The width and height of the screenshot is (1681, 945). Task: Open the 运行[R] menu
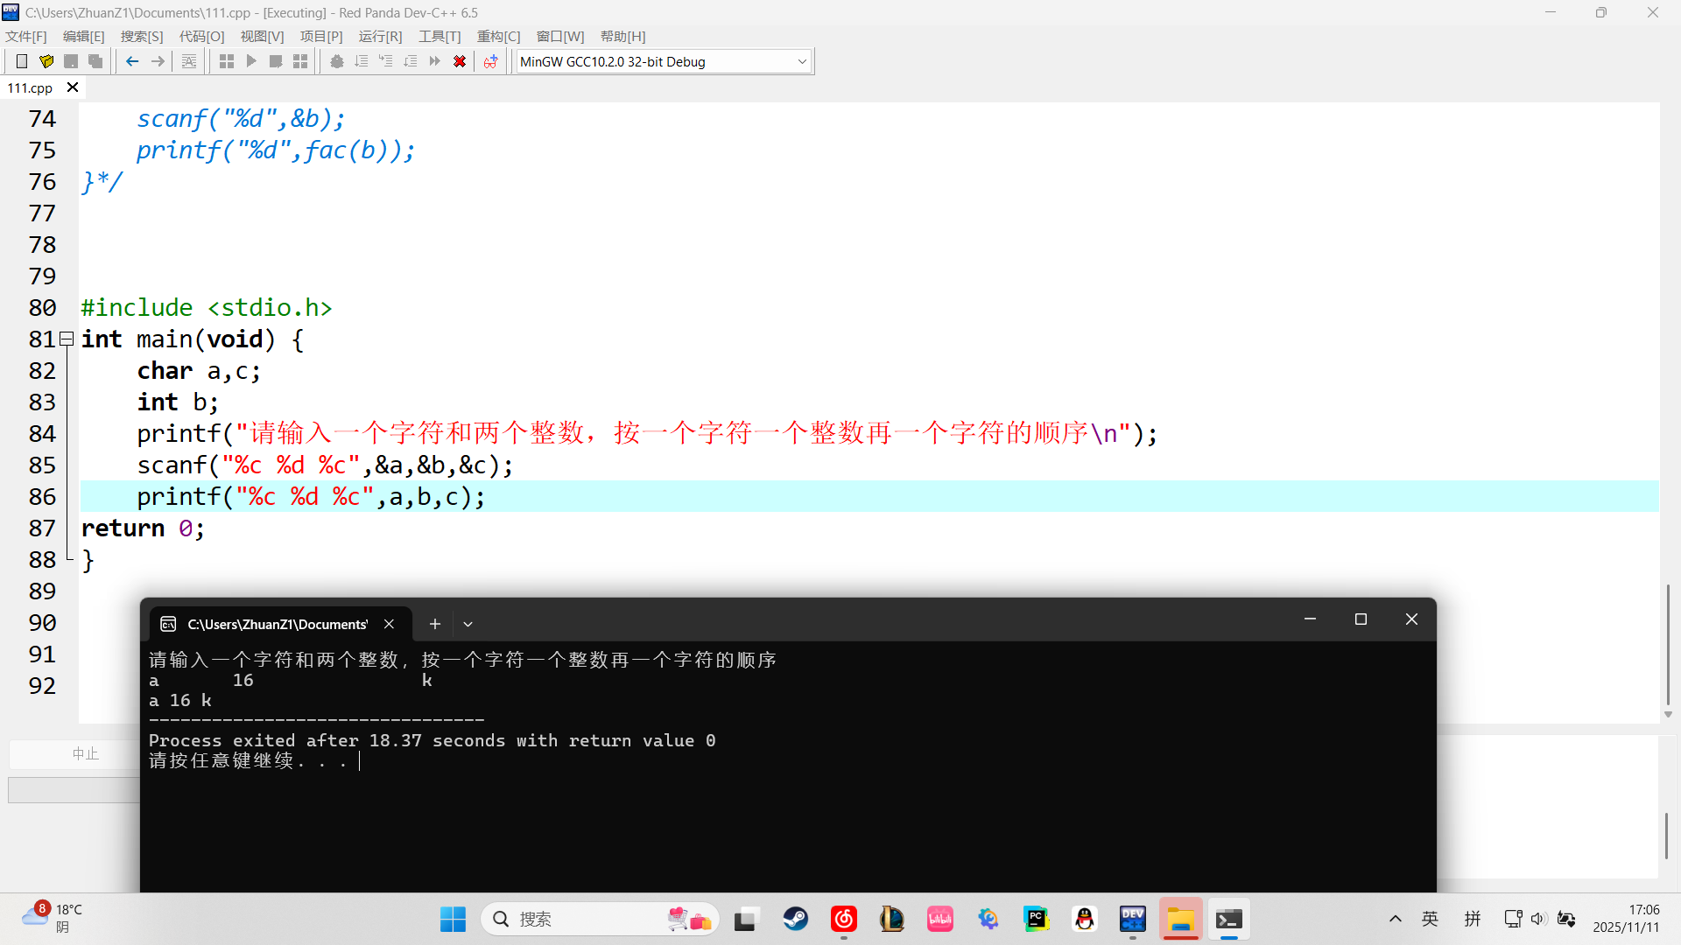379,36
